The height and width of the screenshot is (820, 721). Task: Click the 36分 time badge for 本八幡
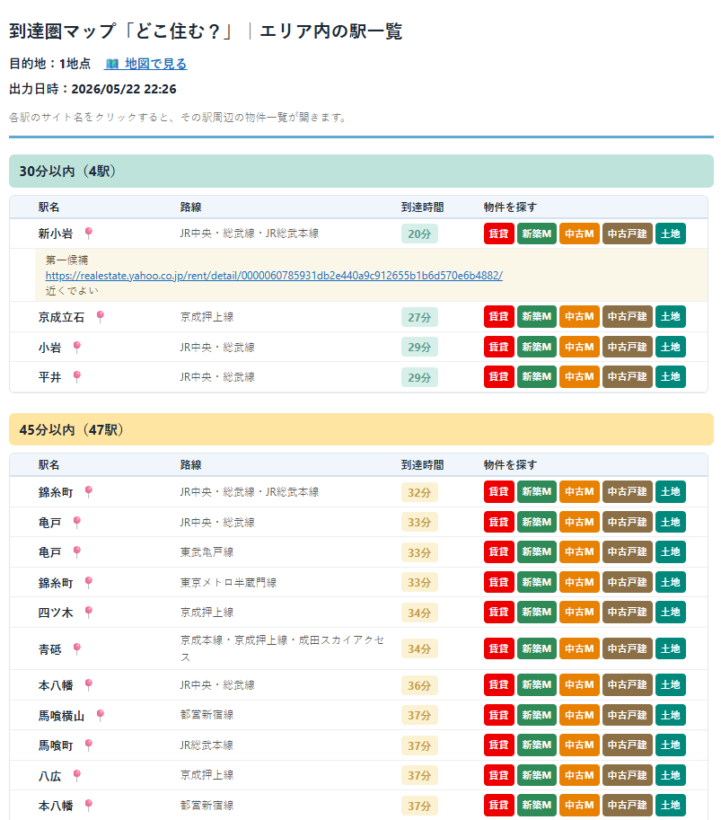419,685
